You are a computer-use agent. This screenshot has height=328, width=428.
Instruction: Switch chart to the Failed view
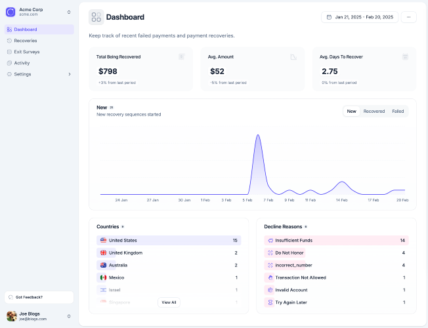pyautogui.click(x=398, y=112)
